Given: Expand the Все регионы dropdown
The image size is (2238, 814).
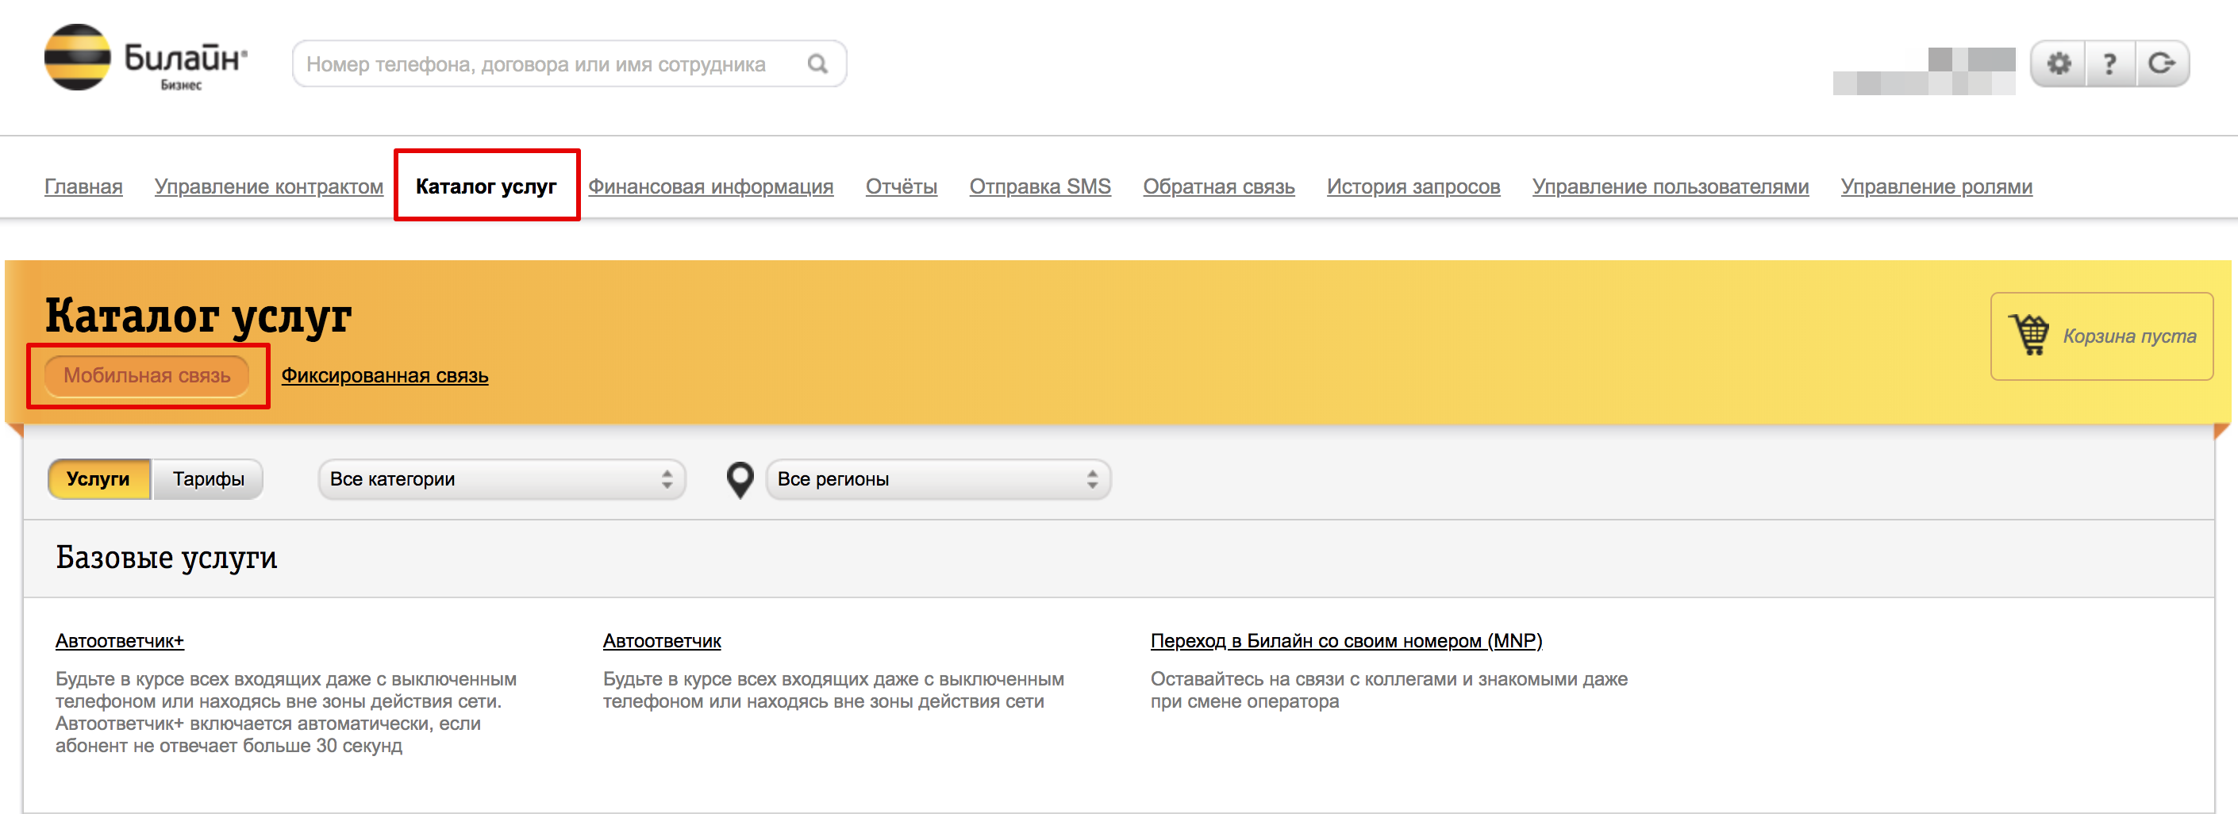Looking at the screenshot, I should pyautogui.click(x=937, y=479).
